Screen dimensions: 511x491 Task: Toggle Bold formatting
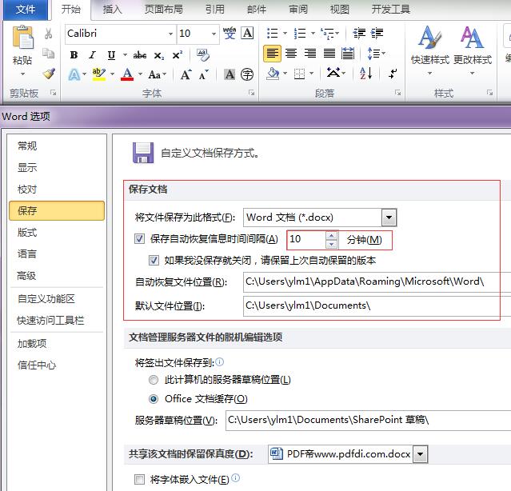pos(74,55)
